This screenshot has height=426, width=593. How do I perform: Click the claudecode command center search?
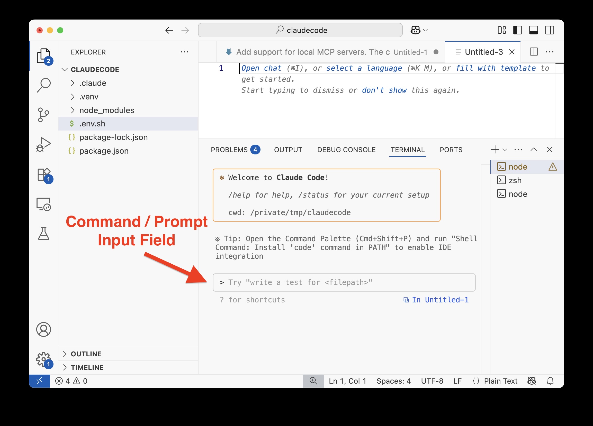[x=300, y=30]
